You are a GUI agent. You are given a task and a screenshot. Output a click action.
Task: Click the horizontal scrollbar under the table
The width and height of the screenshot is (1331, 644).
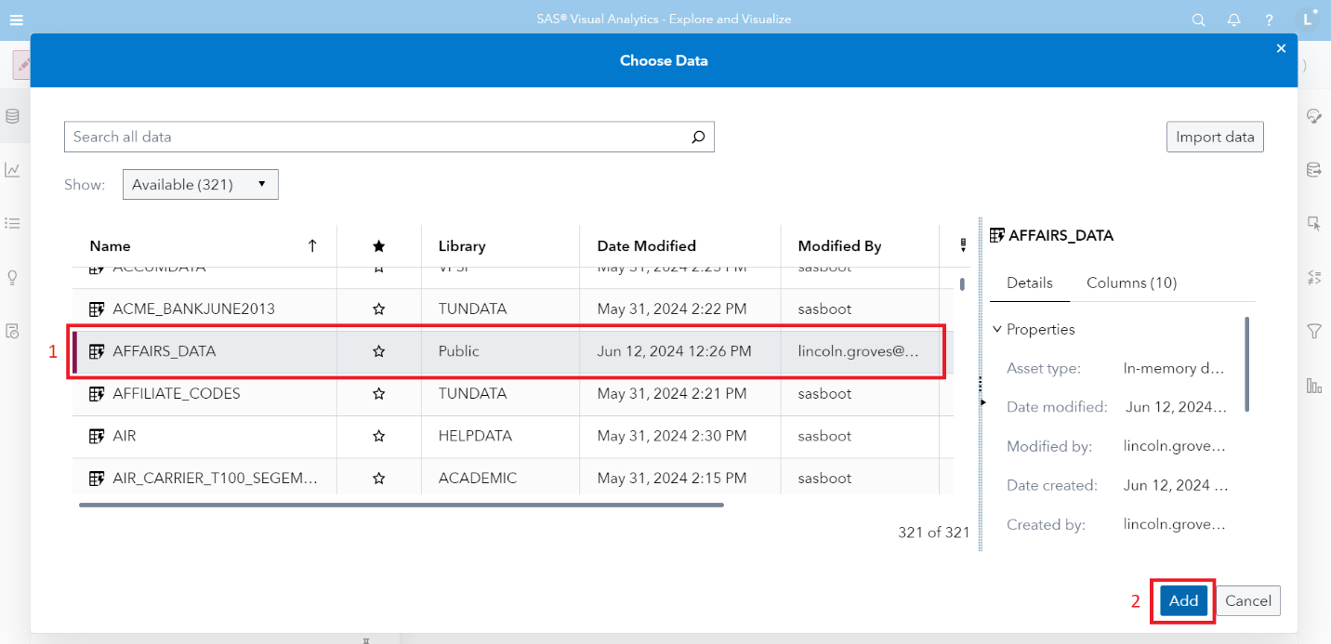[401, 505]
